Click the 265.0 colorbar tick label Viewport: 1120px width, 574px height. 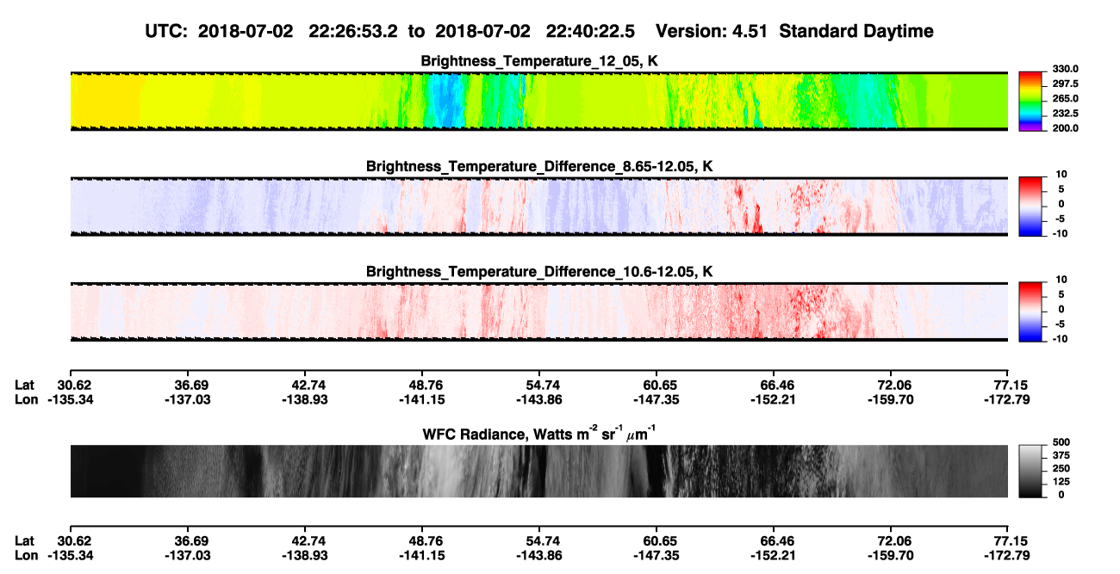point(1065,99)
